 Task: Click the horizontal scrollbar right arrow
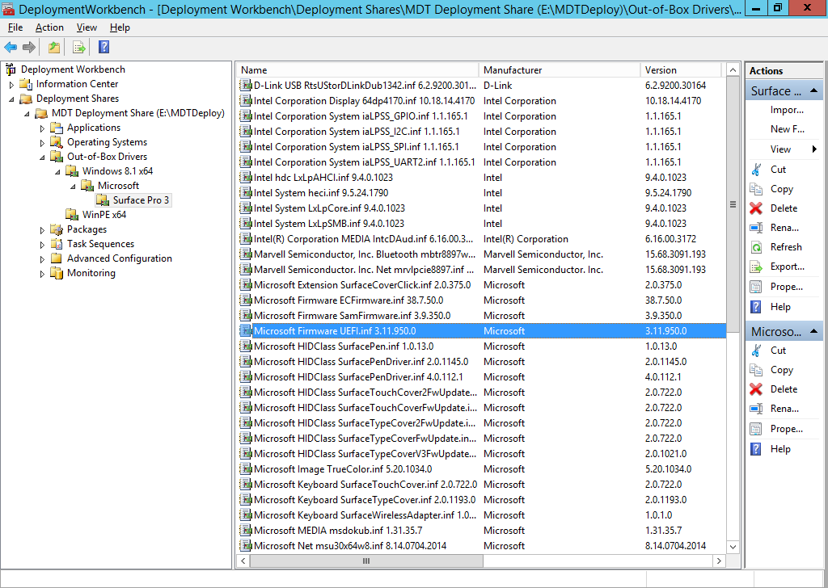tap(719, 561)
